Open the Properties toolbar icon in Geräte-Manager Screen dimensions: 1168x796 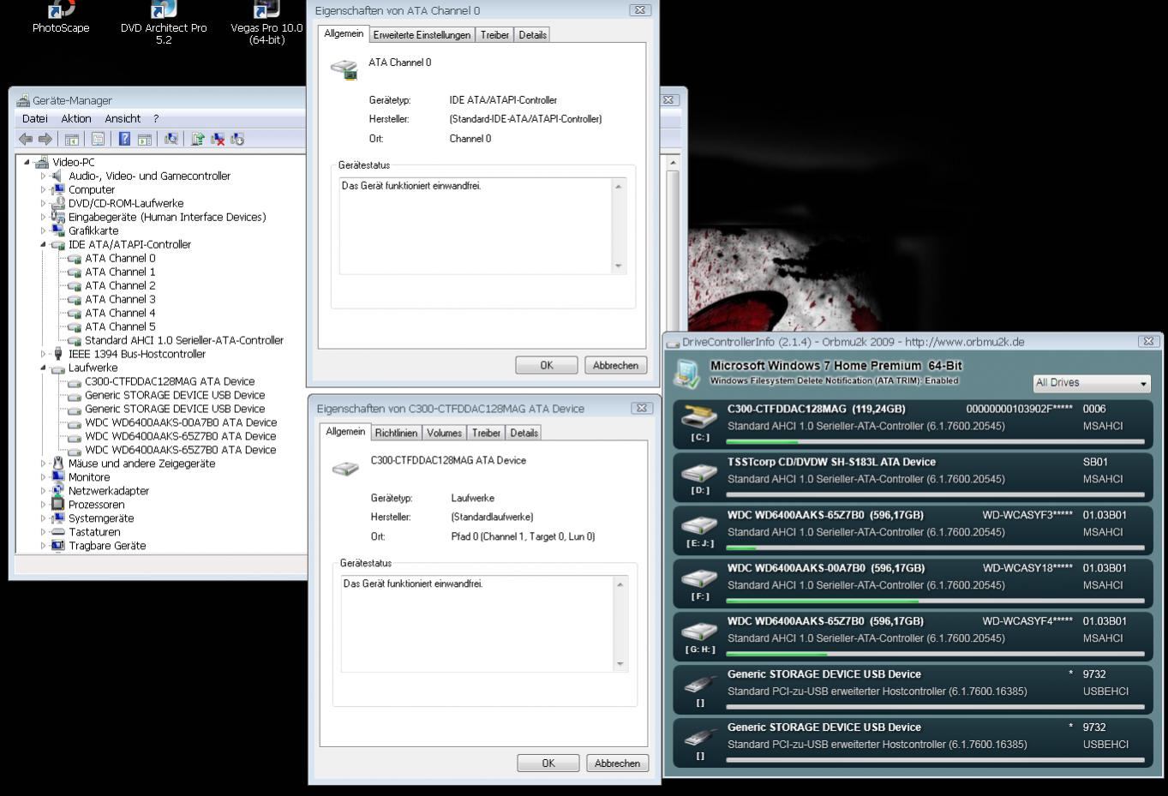pos(98,139)
